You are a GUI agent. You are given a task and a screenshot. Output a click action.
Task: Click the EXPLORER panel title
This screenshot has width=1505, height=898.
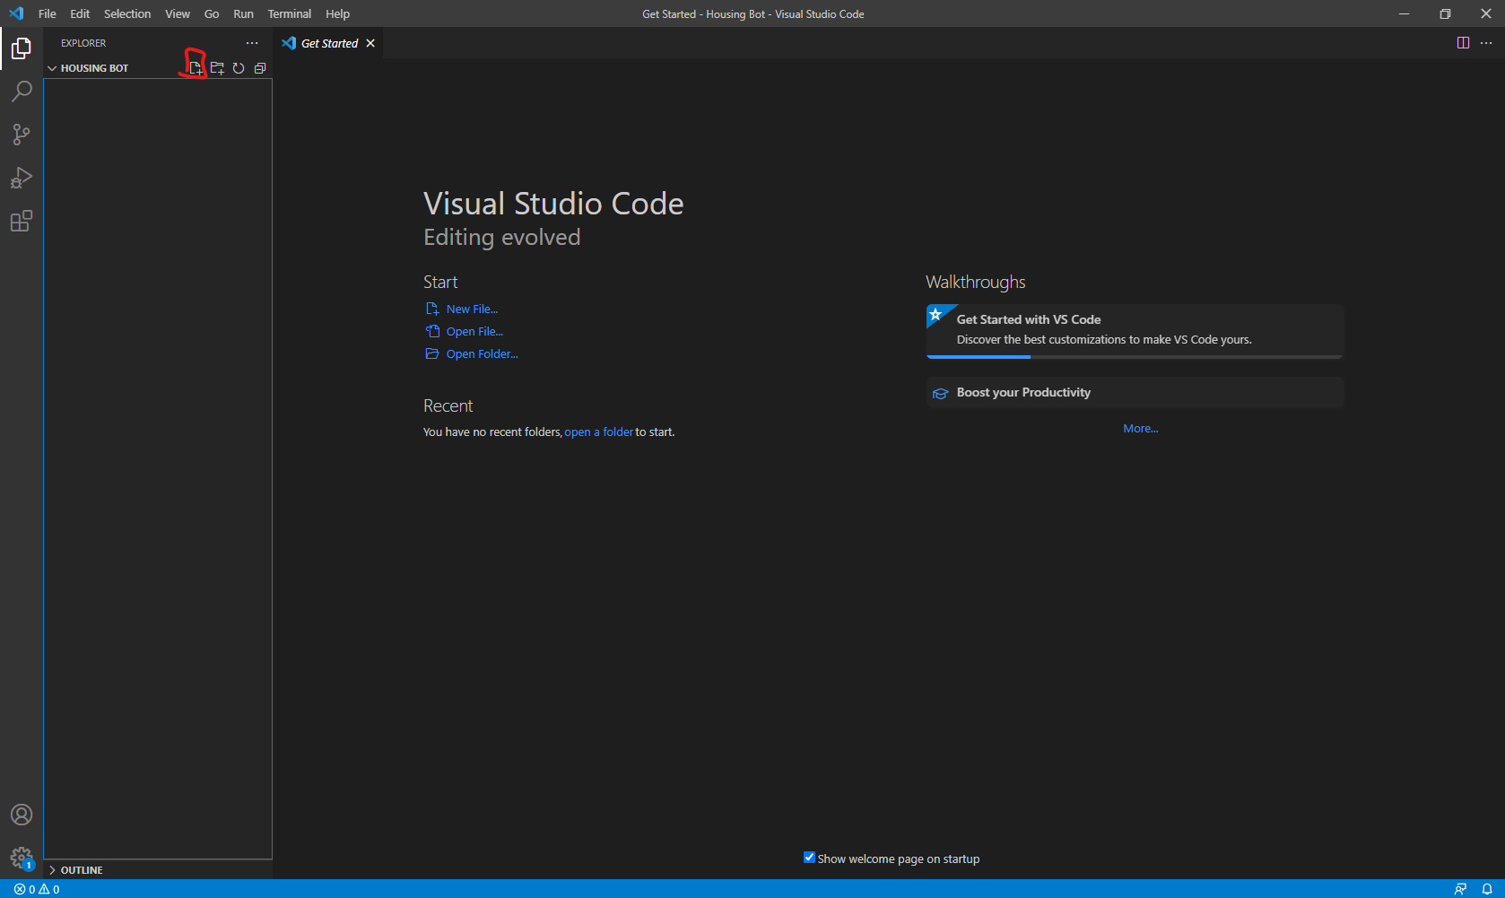click(x=83, y=43)
